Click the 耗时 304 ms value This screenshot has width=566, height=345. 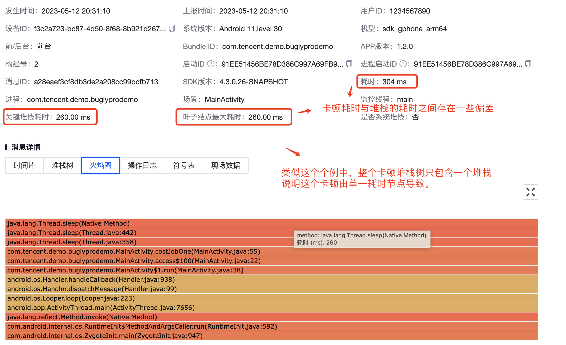[x=394, y=82]
